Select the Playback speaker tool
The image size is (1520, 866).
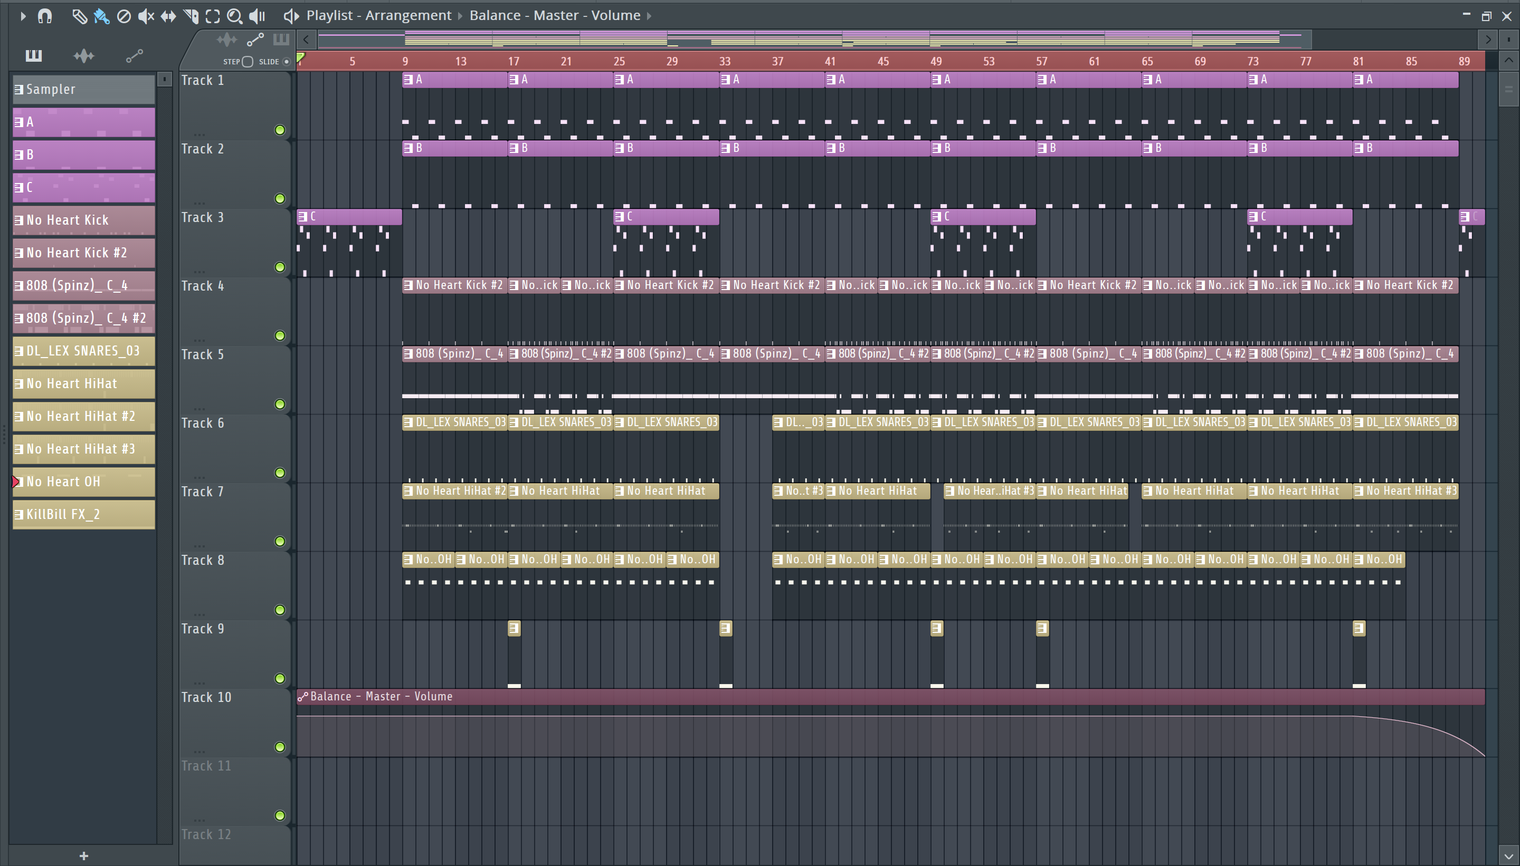click(257, 16)
